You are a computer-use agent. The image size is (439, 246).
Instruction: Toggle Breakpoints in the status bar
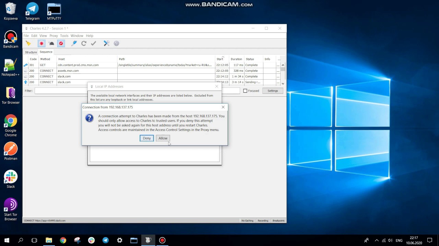click(278, 221)
